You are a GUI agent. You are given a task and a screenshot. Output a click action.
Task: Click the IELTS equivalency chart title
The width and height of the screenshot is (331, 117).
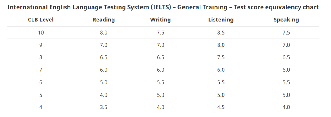click(x=163, y=7)
